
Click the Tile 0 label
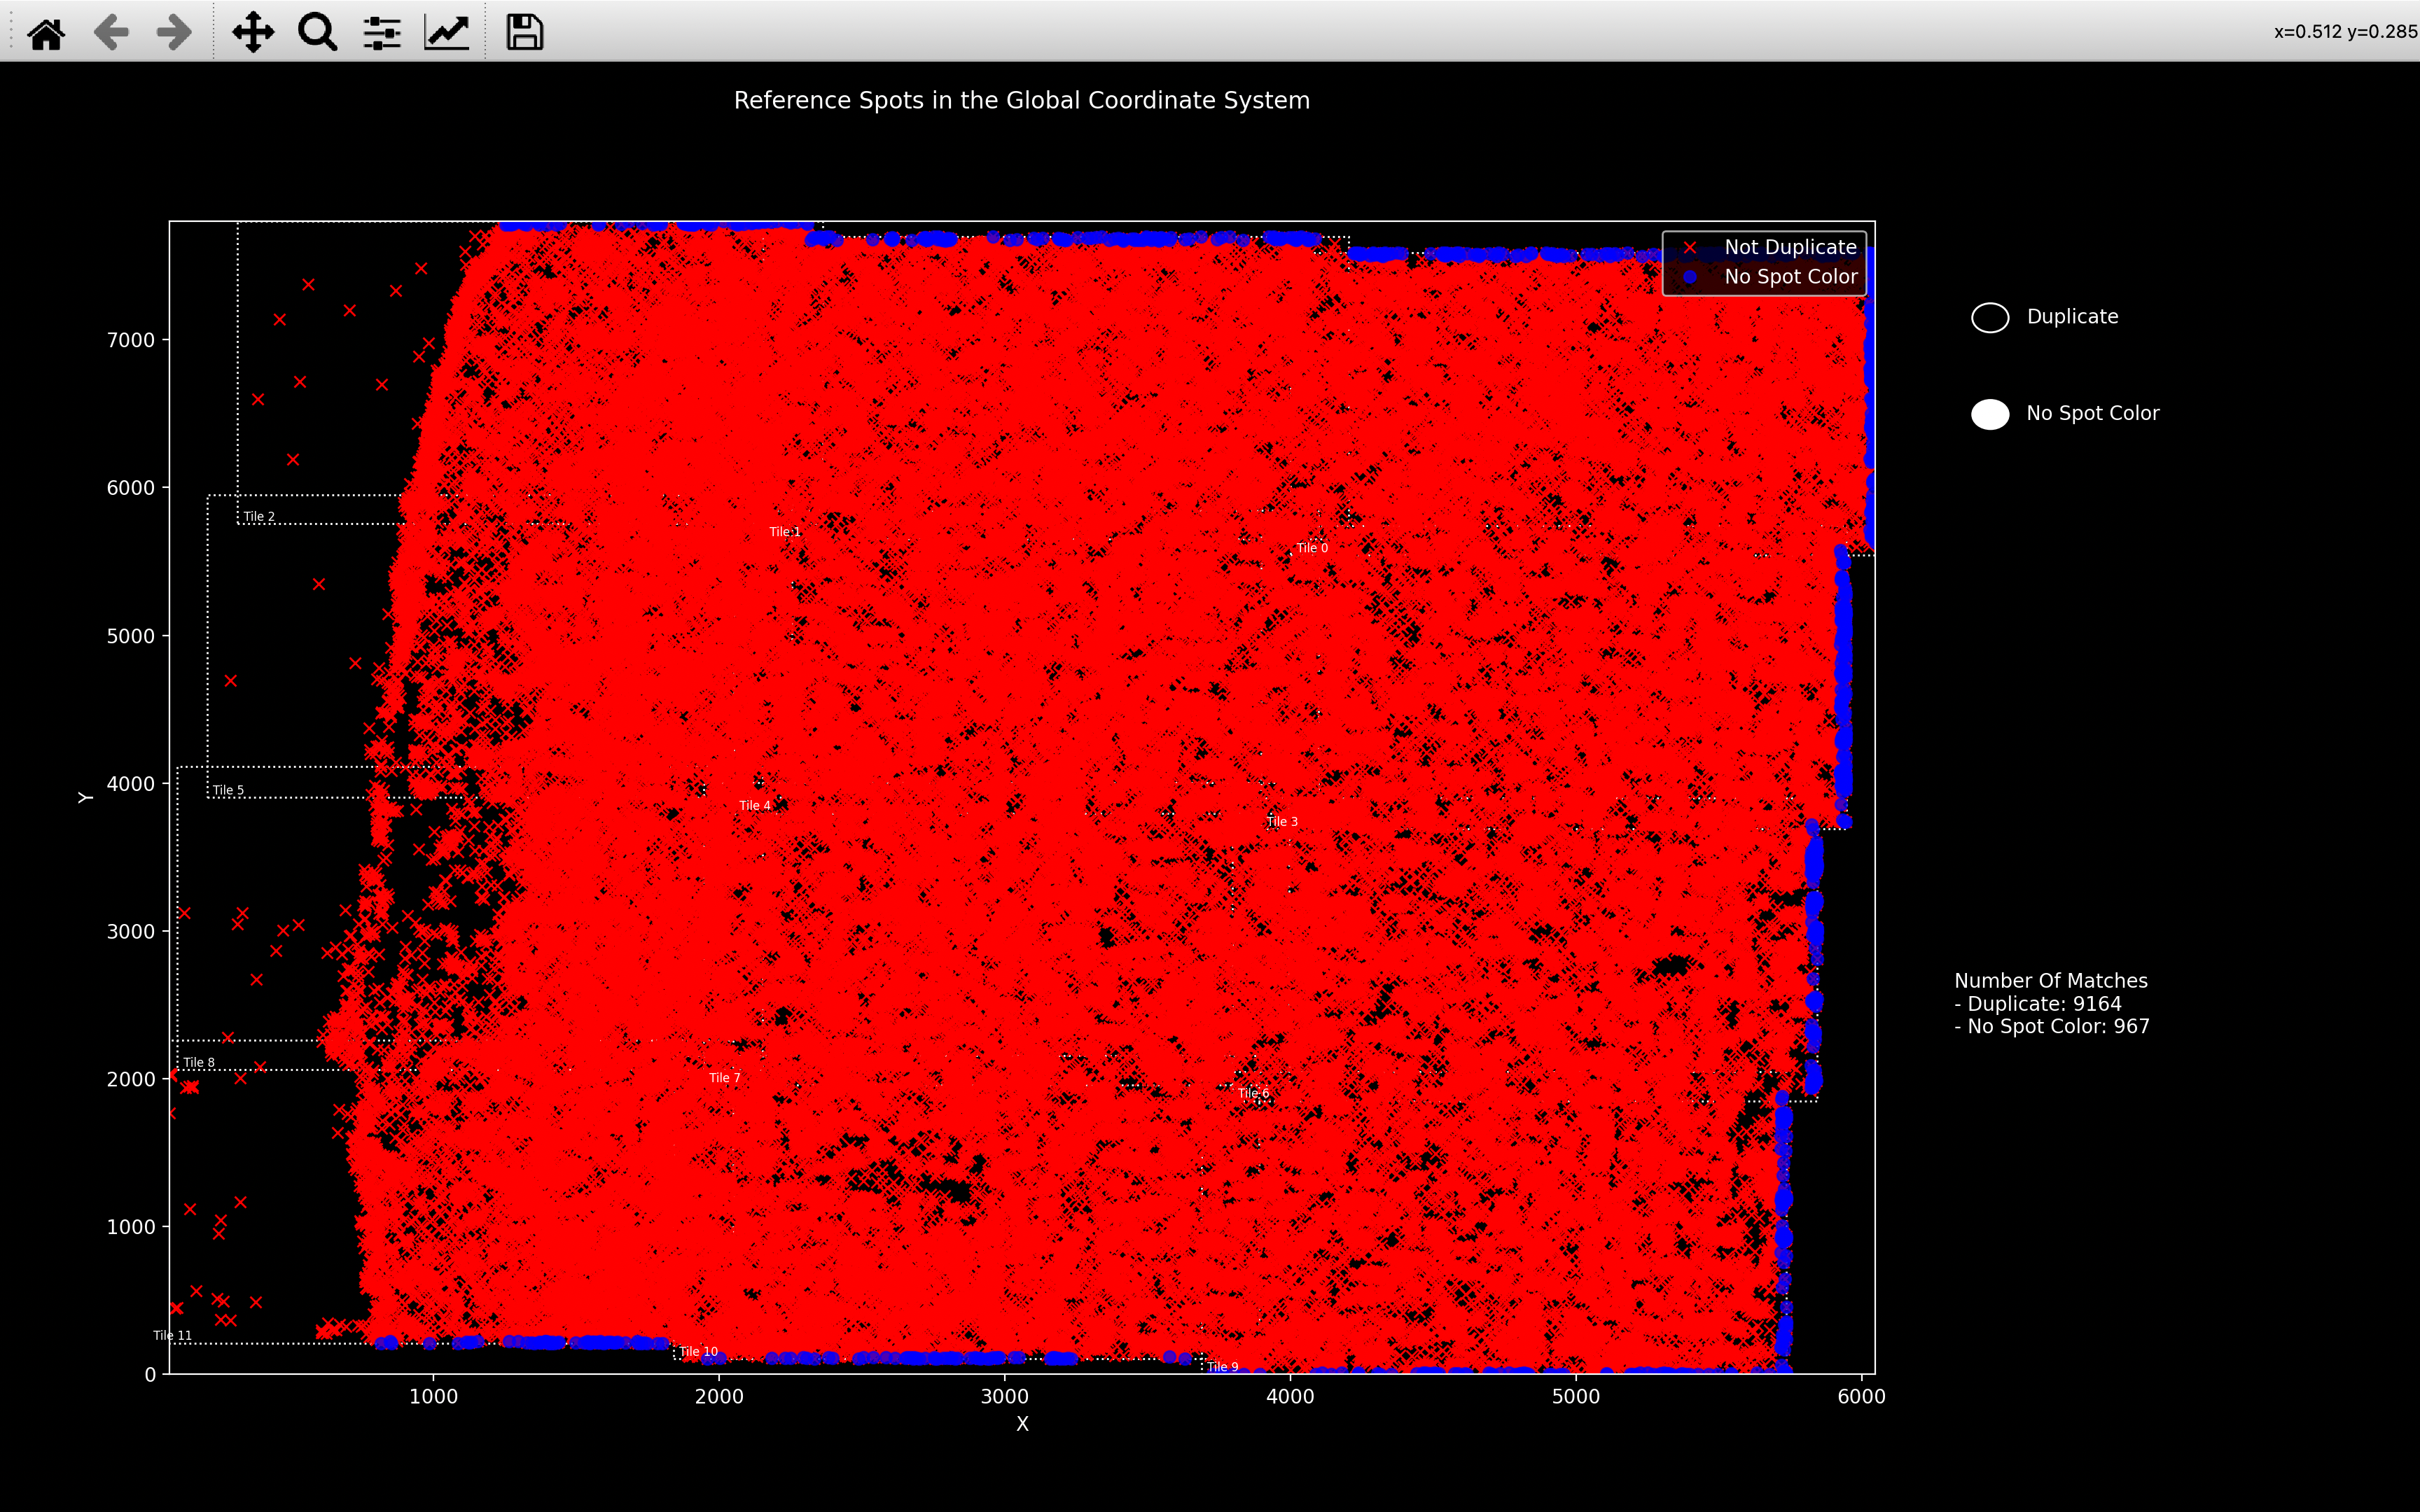tap(1312, 547)
